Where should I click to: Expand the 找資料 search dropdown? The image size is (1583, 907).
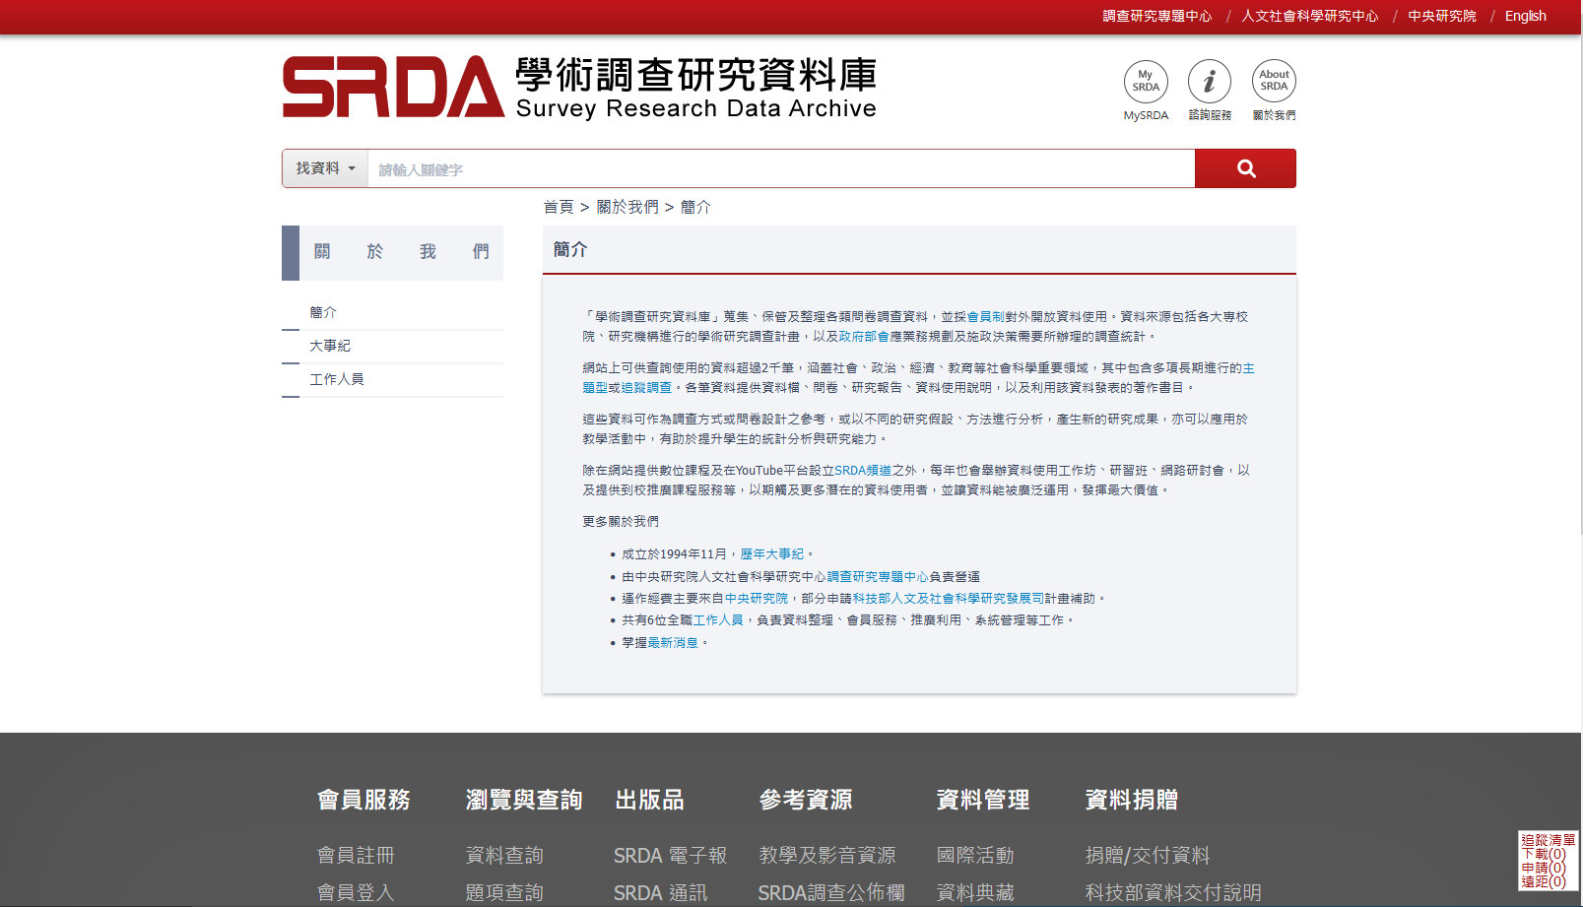pos(325,168)
